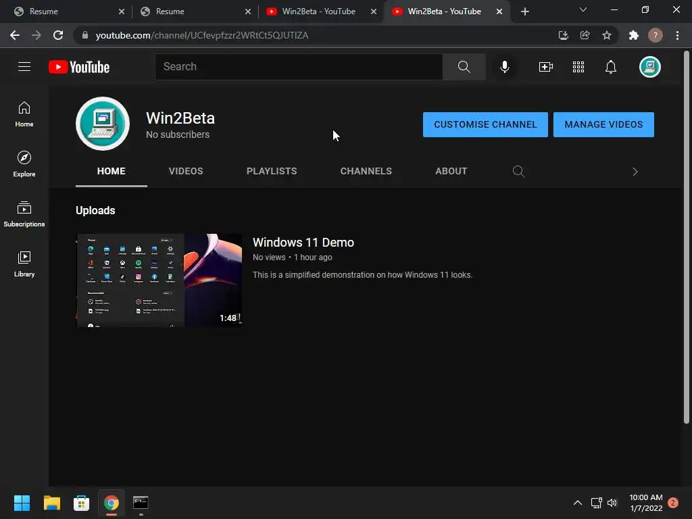Click the browser forward arrow
This screenshot has height=519, width=692.
(36, 35)
